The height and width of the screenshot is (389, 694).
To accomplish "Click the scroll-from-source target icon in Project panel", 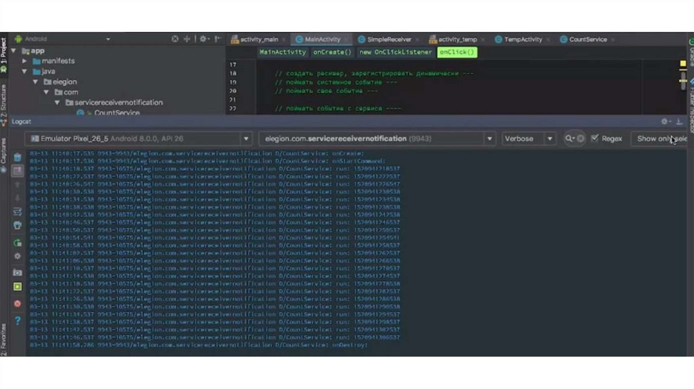I will [175, 39].
